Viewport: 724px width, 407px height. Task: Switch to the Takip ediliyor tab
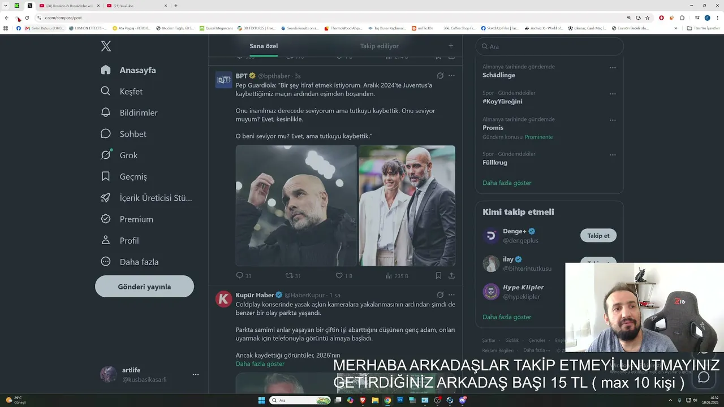pos(380,46)
